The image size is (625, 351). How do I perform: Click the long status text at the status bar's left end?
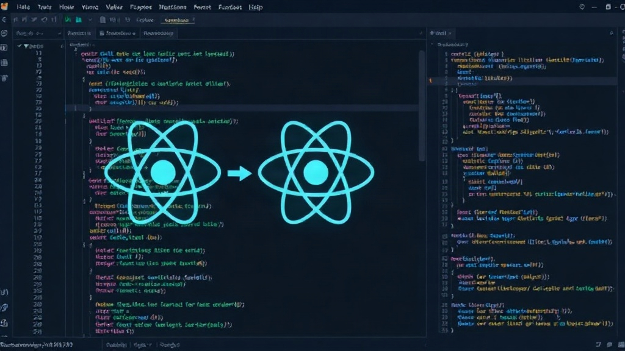point(36,345)
